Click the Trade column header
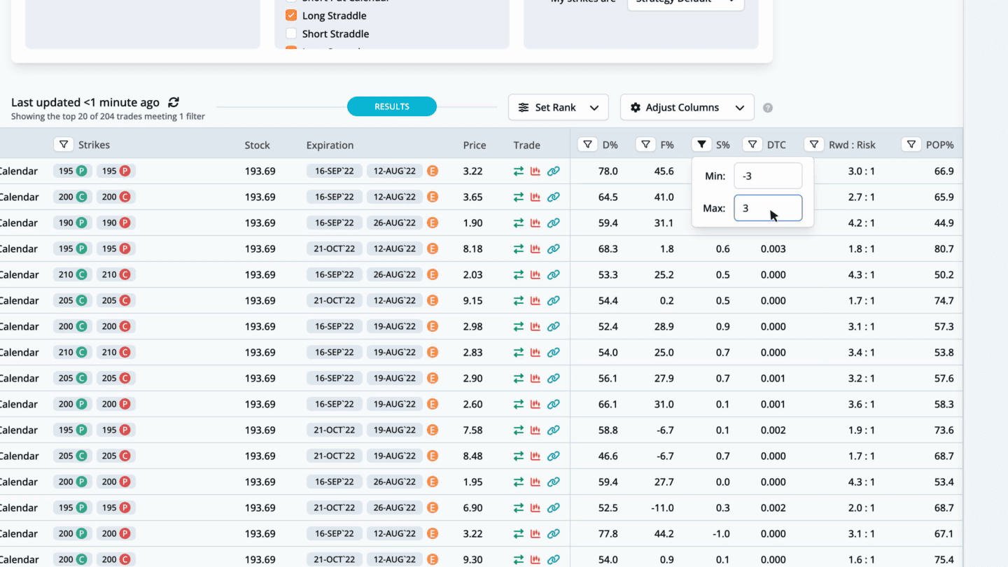 point(526,146)
